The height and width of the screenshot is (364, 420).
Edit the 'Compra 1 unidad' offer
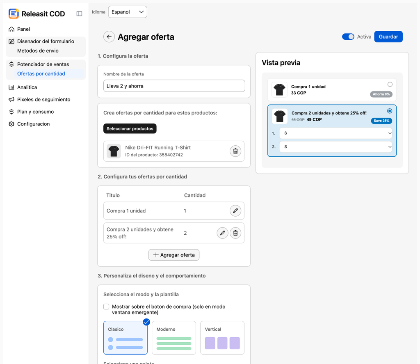pyautogui.click(x=235, y=211)
